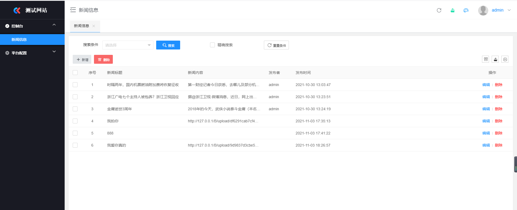Click 编辑 for the 金庸逝世3周年 row
This screenshot has height=210, width=517.
tap(486, 109)
